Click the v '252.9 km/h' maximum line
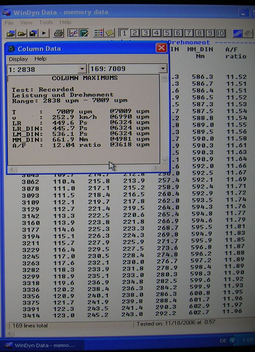The height and width of the screenshot is (352, 255). pos(80,117)
